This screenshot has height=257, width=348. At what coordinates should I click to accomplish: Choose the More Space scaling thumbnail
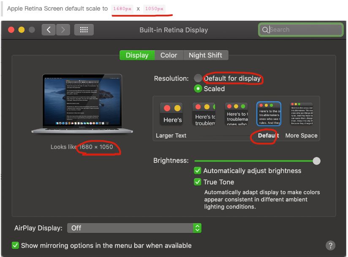coord(302,114)
